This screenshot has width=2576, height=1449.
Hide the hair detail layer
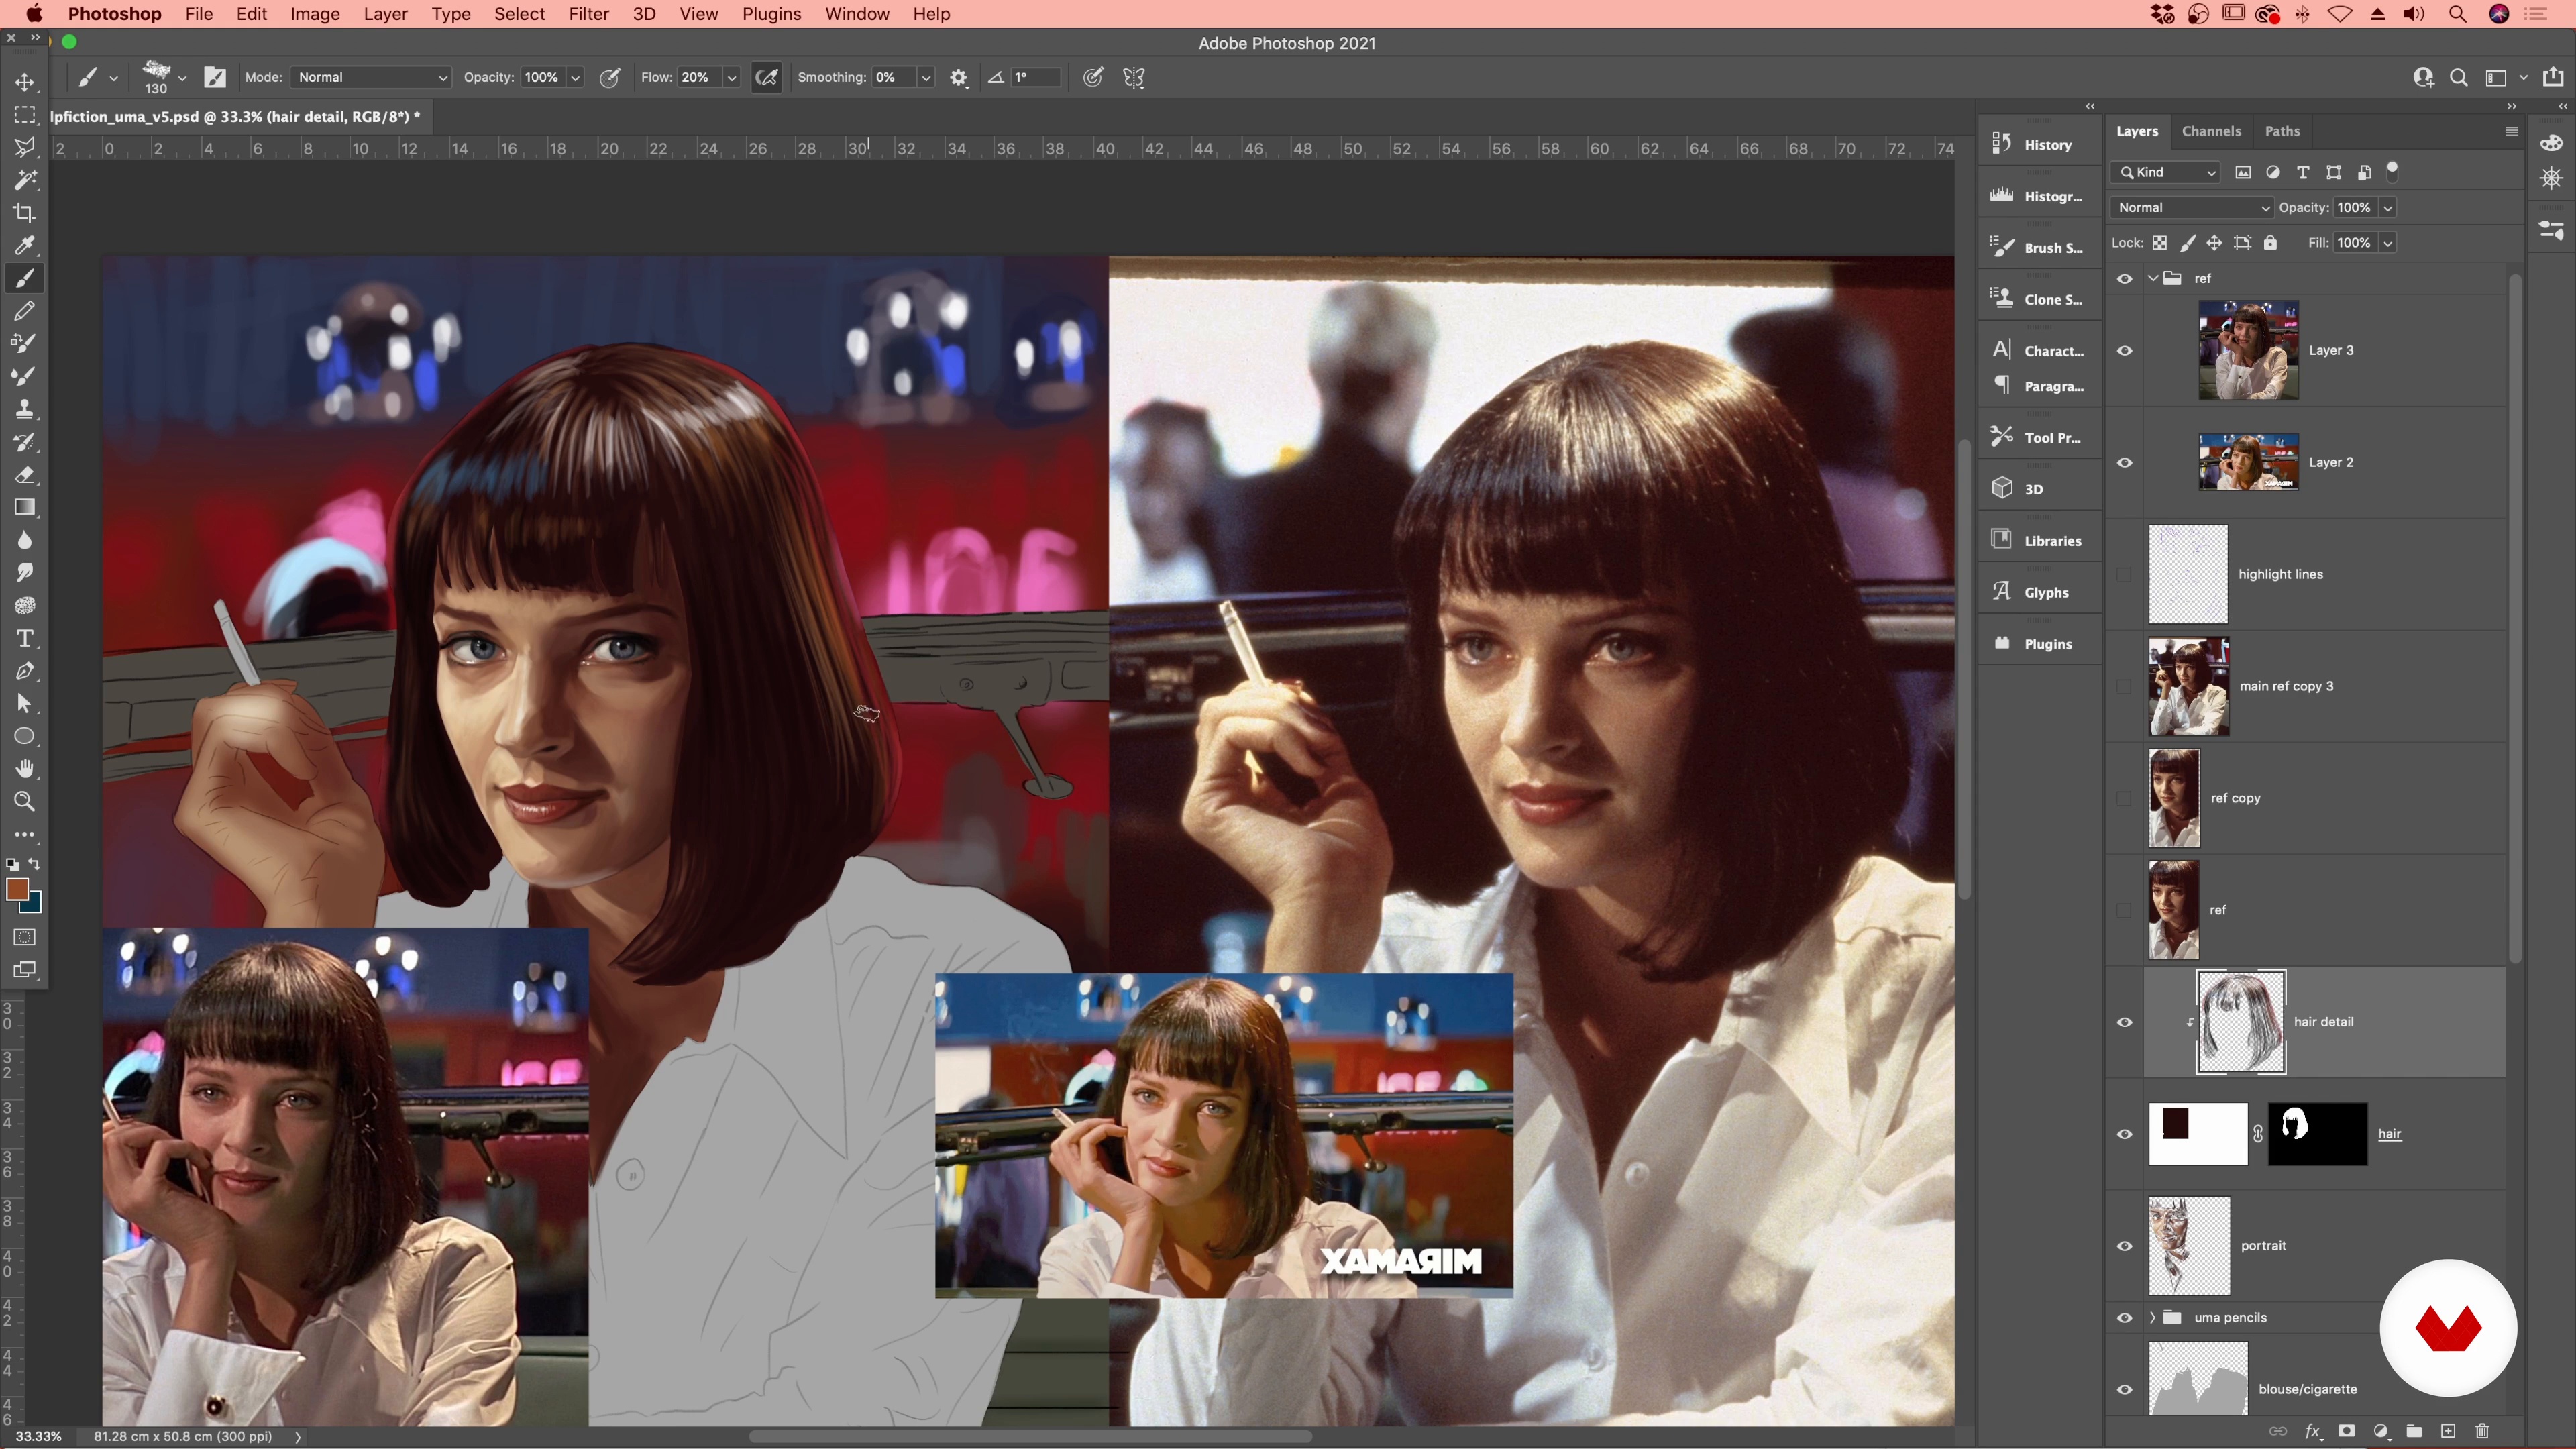click(2124, 1023)
